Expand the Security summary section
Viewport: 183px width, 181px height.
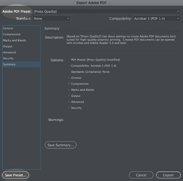pyautogui.click(x=69, y=108)
